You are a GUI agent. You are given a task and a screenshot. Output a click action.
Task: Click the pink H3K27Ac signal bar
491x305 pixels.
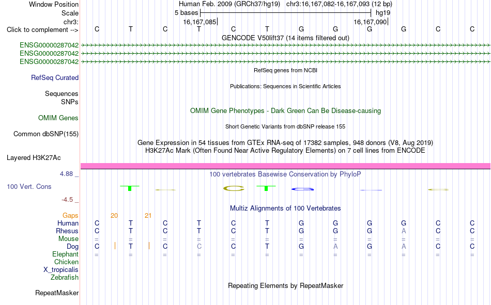click(x=285, y=166)
